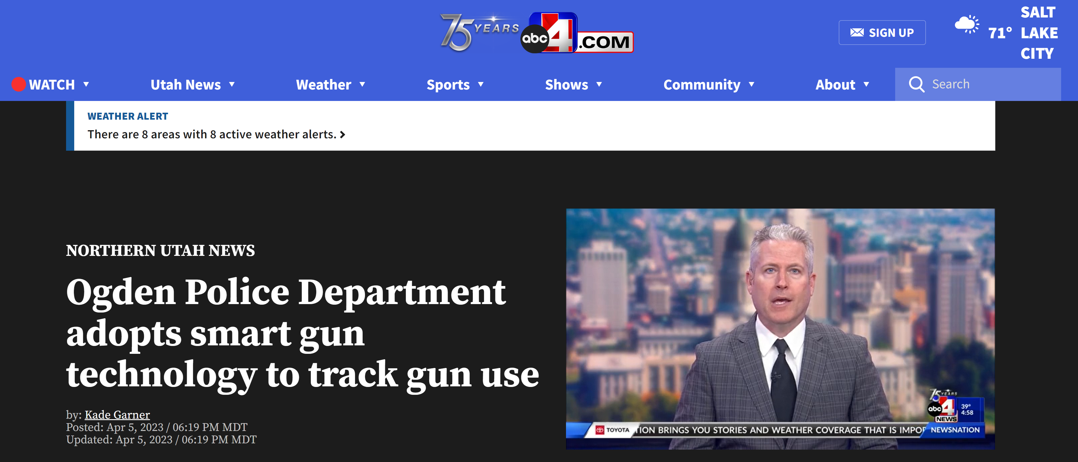The width and height of the screenshot is (1078, 462).
Task: Expand the WATCH dropdown arrow
Action: click(x=86, y=84)
